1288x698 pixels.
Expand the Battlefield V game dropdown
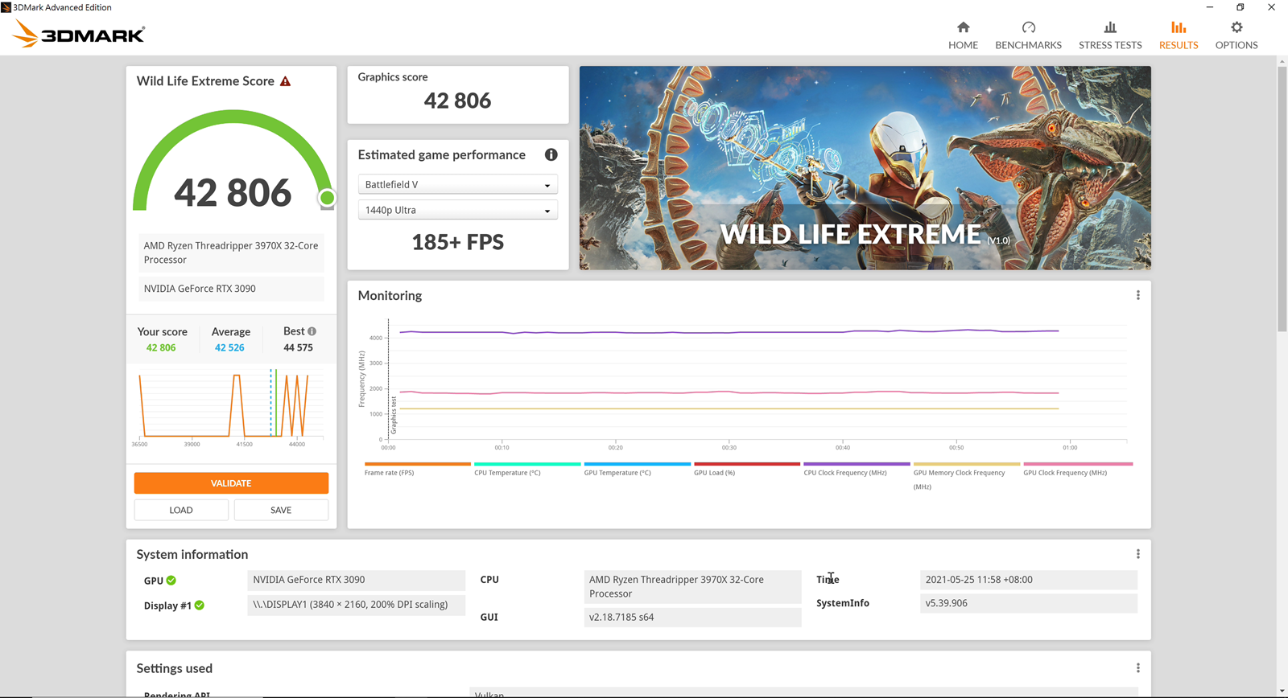pos(457,185)
